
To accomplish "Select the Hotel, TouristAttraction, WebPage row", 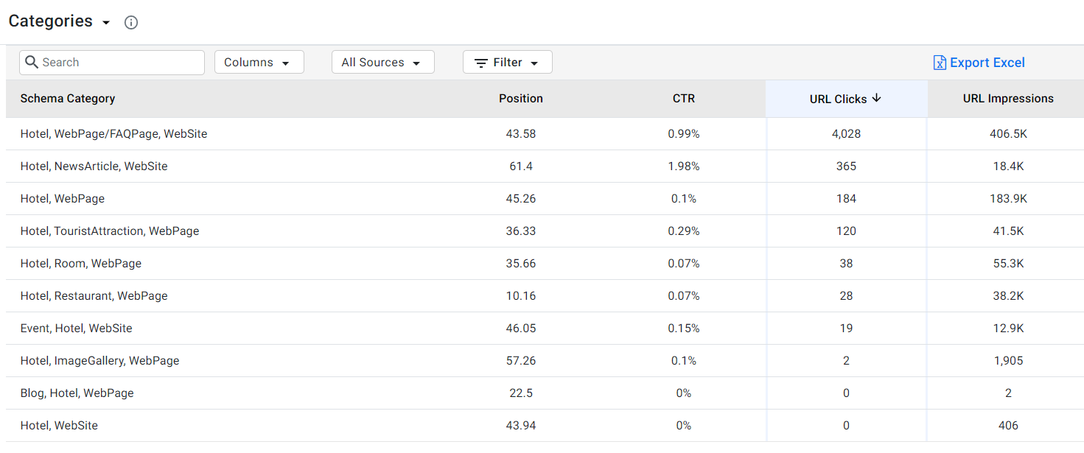I will [545, 231].
